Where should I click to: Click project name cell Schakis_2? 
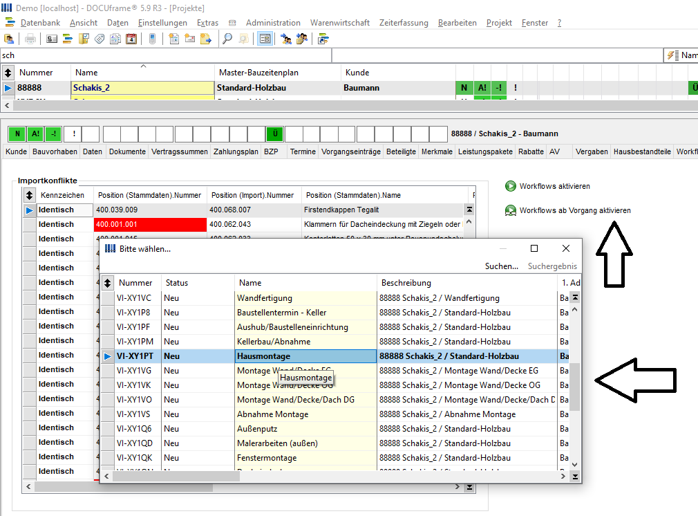(x=142, y=88)
